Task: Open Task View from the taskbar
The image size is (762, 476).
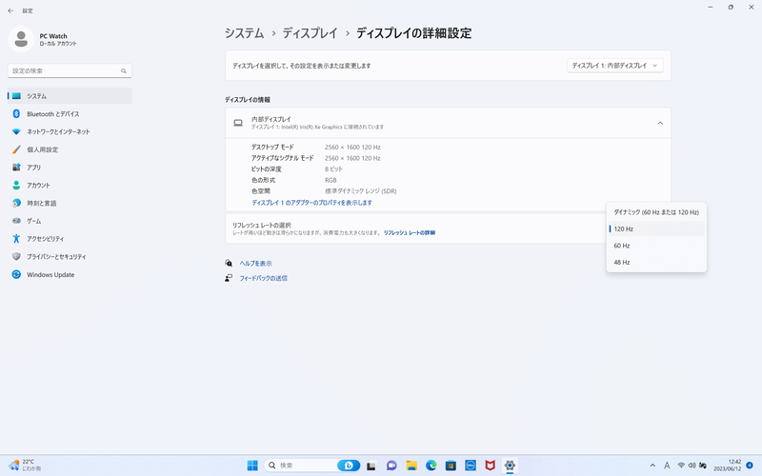Action: [371, 466]
